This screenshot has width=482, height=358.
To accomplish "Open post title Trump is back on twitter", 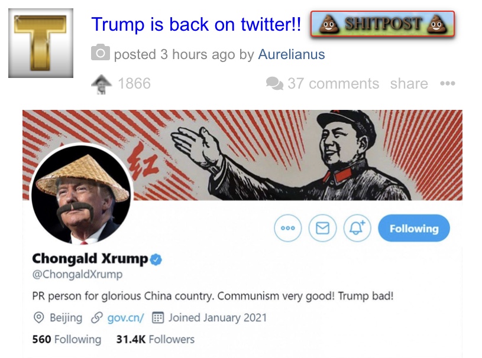I will (x=196, y=24).
